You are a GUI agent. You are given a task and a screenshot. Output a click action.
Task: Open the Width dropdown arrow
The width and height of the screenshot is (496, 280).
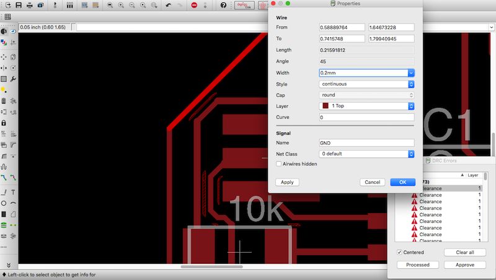point(411,73)
